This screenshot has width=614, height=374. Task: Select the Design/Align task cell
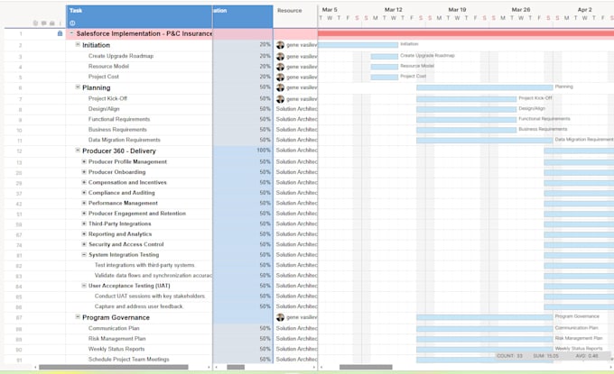[139, 109]
